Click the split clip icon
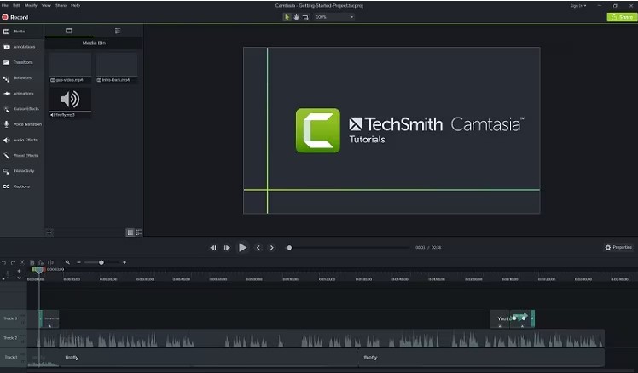Screen dimensions: 638x373 50,262
